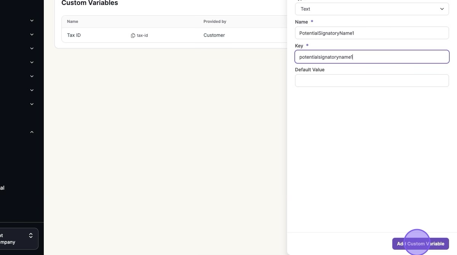The width and height of the screenshot is (457, 255).
Task: Click the Name column header
Action: (72, 22)
